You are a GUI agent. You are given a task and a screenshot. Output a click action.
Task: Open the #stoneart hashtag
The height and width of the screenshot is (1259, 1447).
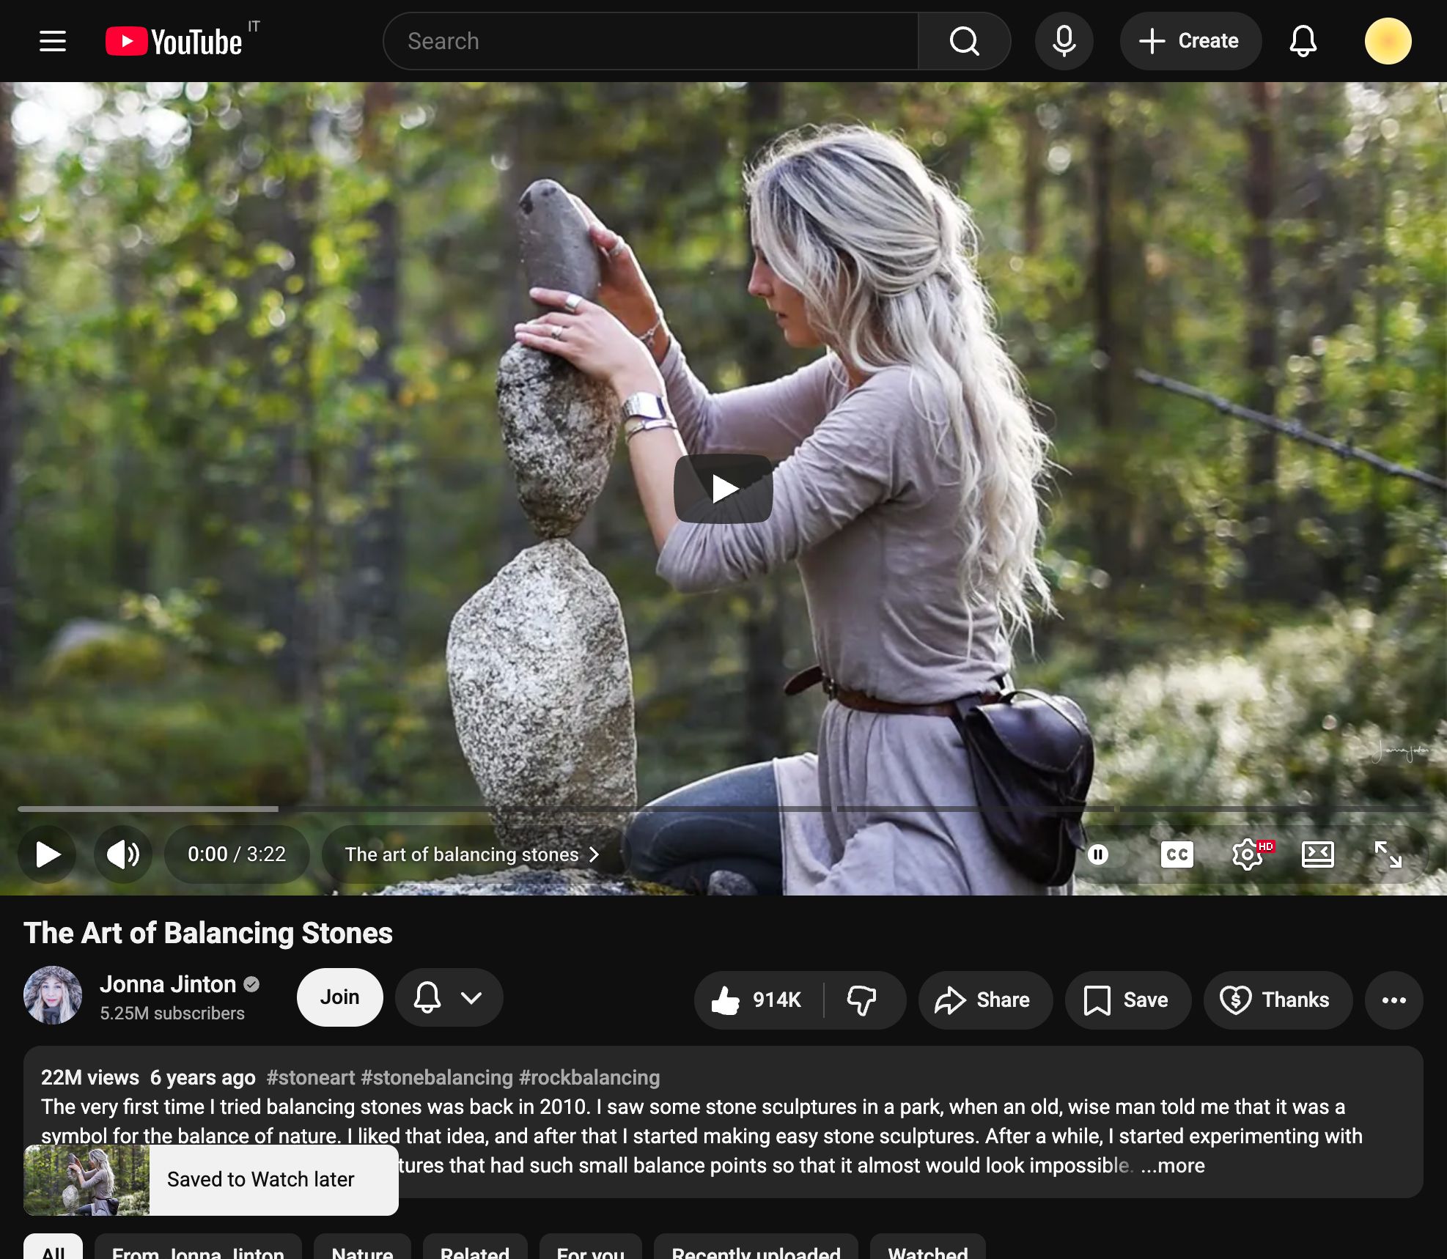tap(311, 1078)
